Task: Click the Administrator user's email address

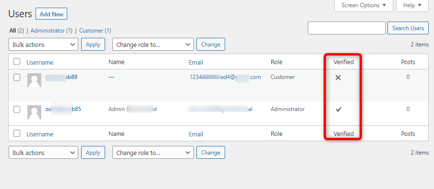Action: [x=220, y=109]
